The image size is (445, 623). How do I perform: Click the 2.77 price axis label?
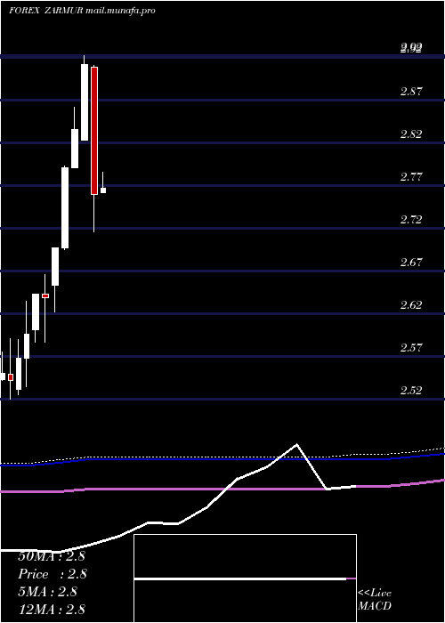click(411, 177)
